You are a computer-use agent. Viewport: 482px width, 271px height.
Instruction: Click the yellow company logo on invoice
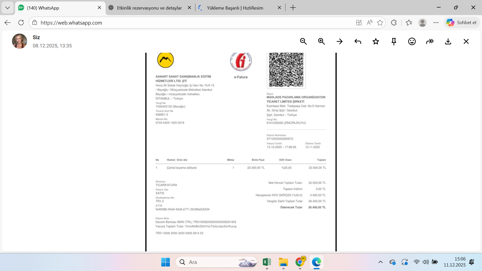[165, 60]
